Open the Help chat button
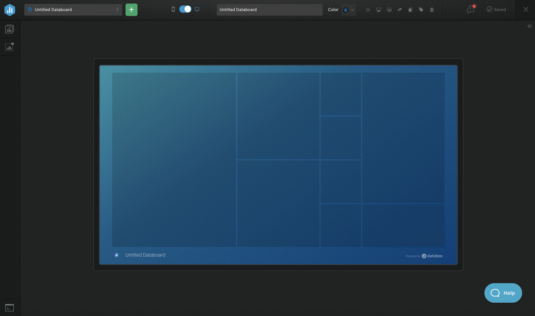Image resolution: width=535 pixels, height=316 pixels. pos(503,293)
